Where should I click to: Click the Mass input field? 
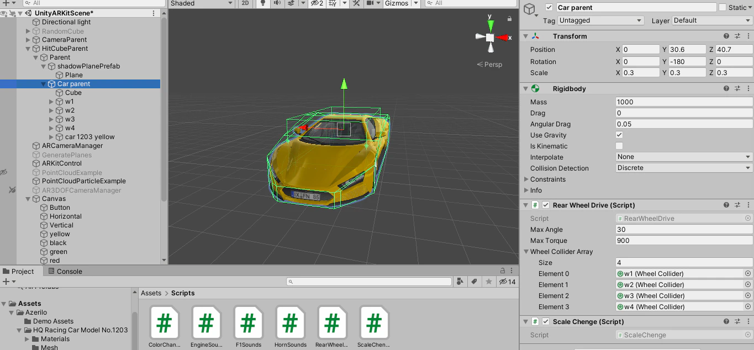pyautogui.click(x=684, y=102)
